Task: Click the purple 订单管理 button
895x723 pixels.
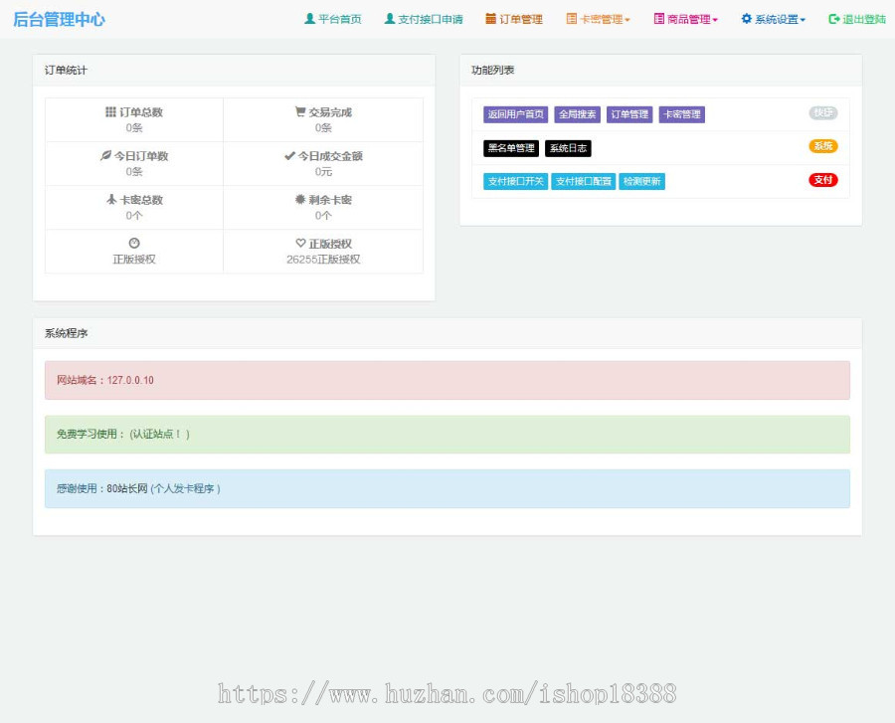Action: click(x=629, y=114)
